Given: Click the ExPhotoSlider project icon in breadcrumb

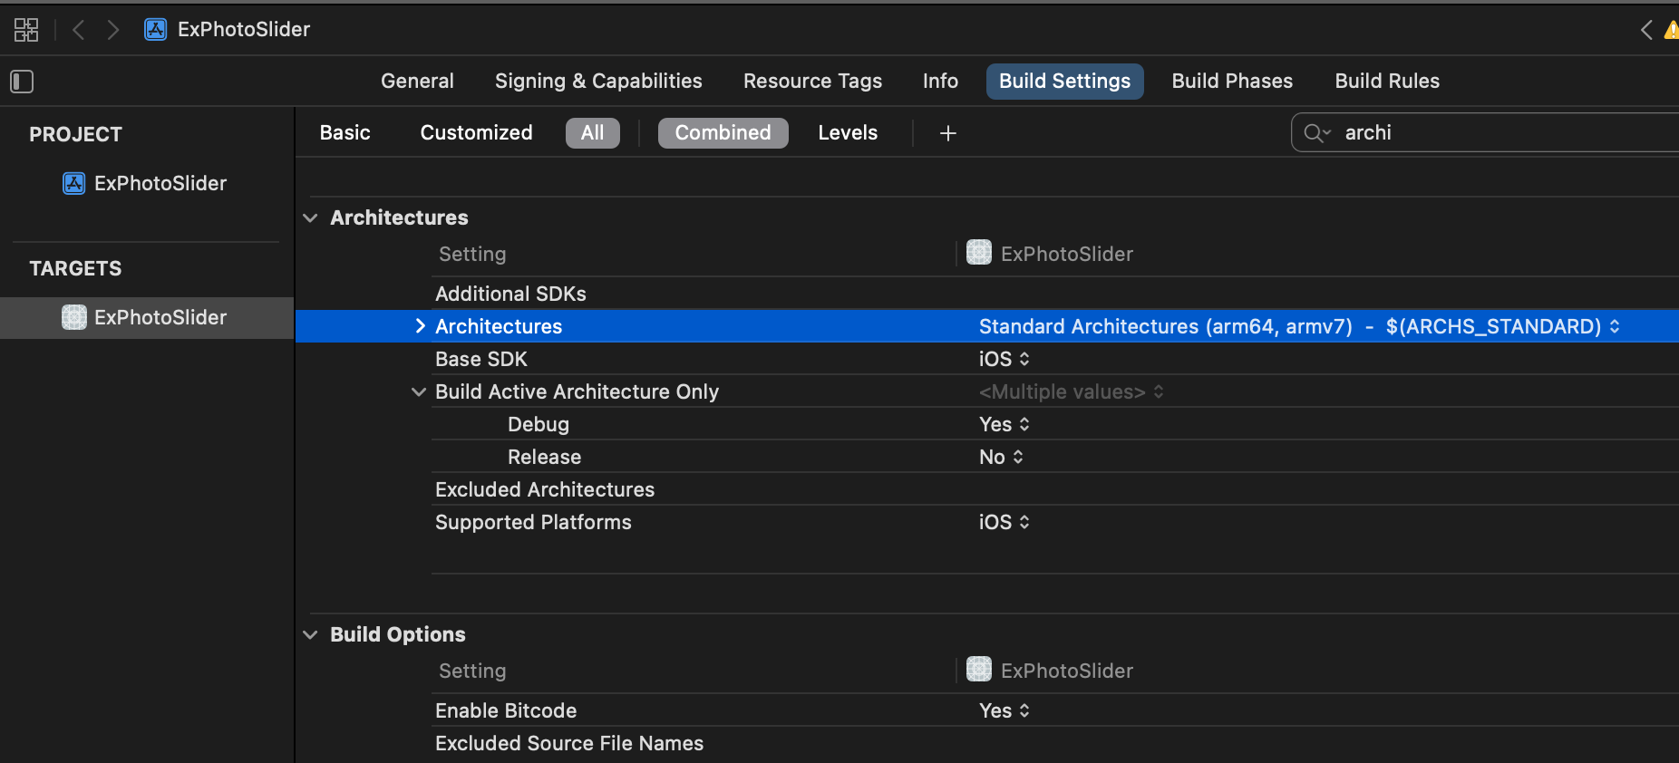Looking at the screenshot, I should (156, 30).
